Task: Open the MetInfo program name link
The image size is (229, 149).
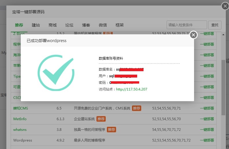Action: click(x=20, y=119)
